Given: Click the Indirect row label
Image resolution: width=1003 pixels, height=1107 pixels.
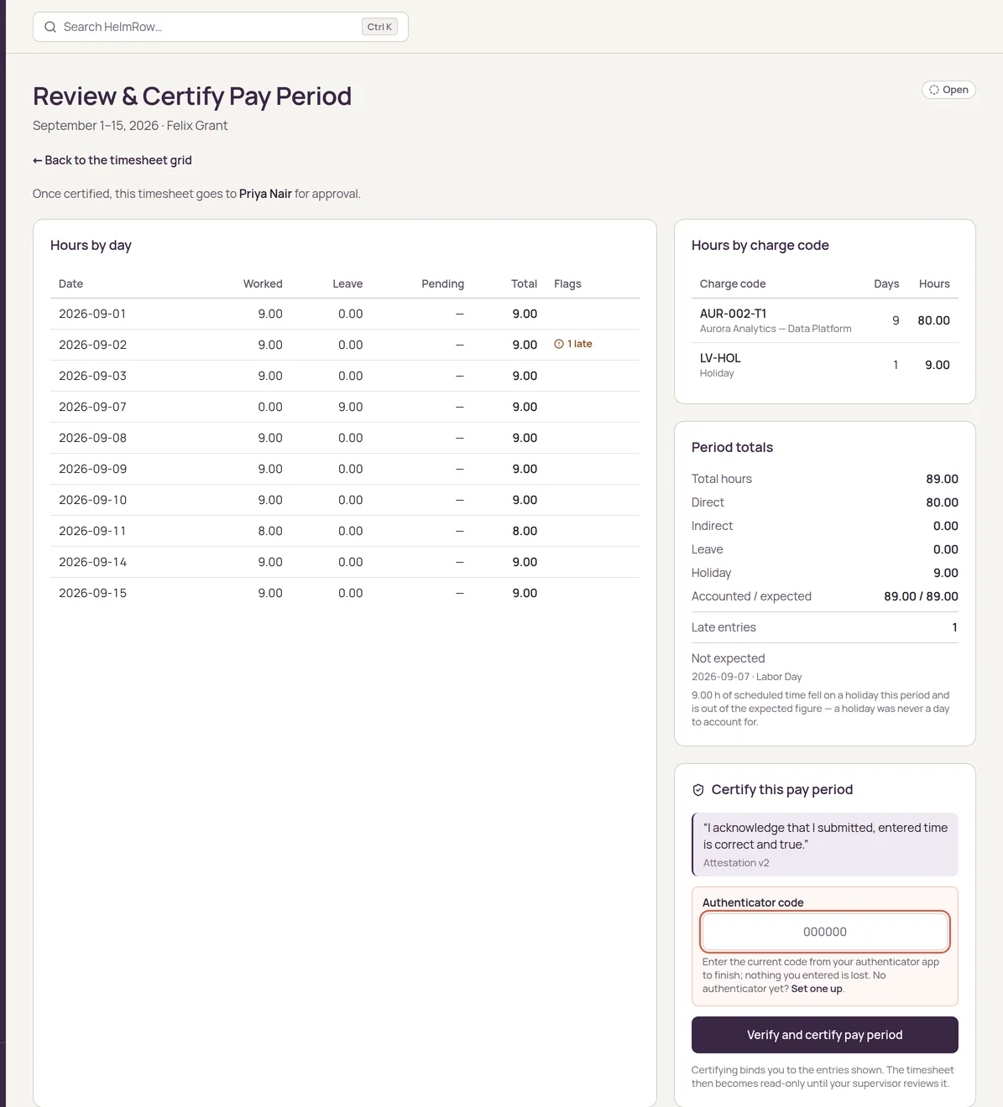Looking at the screenshot, I should point(712,526).
